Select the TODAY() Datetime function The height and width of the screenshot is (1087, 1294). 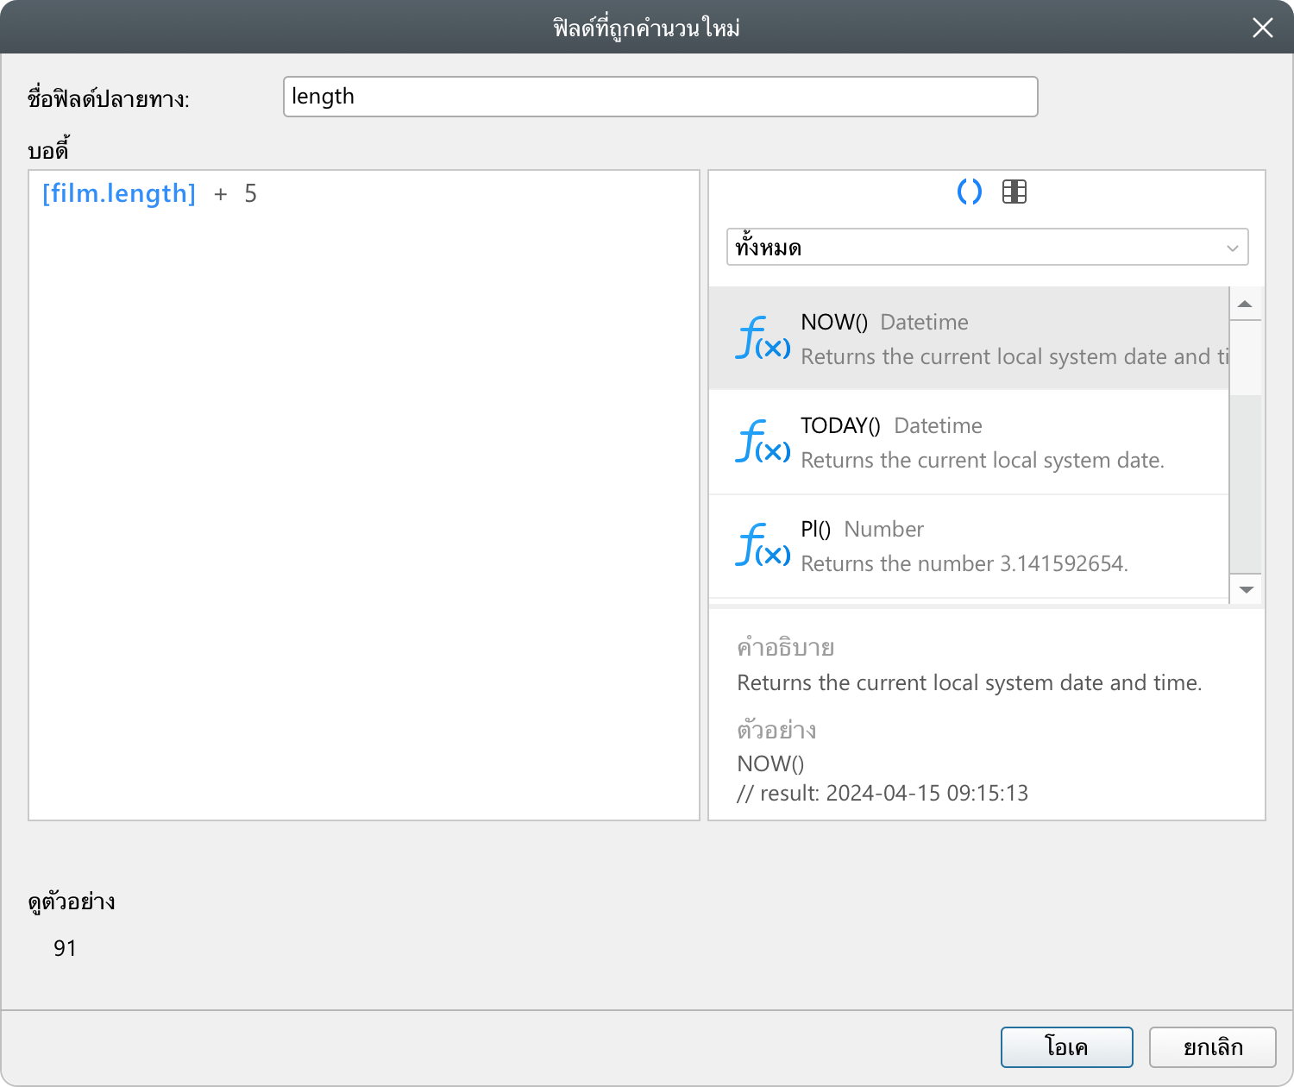point(1001,442)
